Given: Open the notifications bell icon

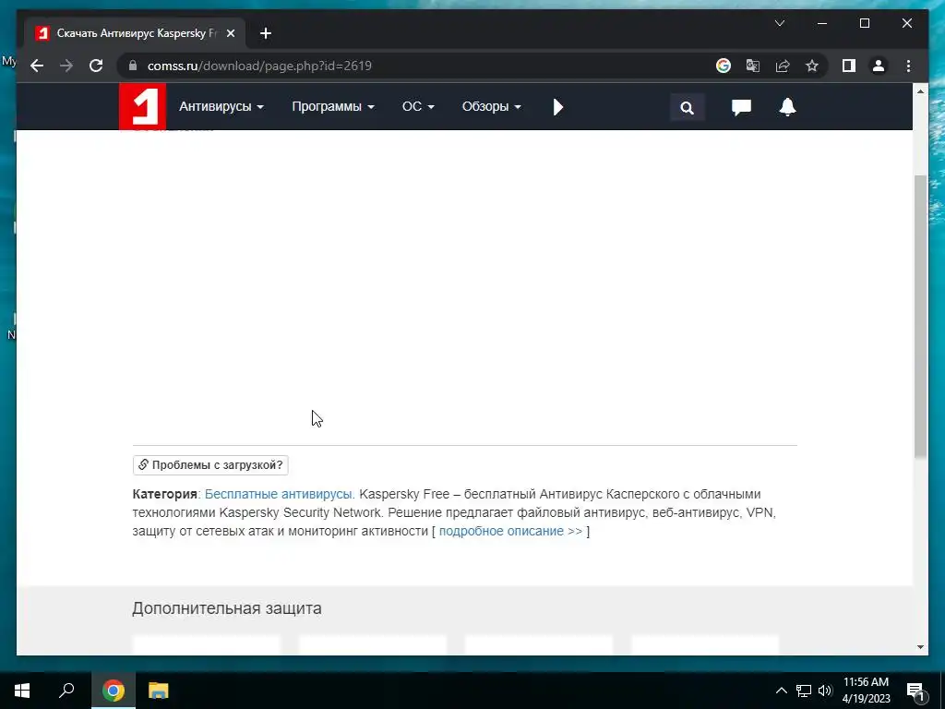Looking at the screenshot, I should click(787, 107).
